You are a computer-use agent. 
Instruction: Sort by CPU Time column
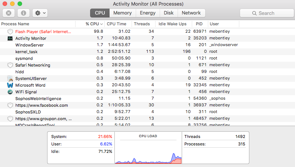tap(118, 24)
